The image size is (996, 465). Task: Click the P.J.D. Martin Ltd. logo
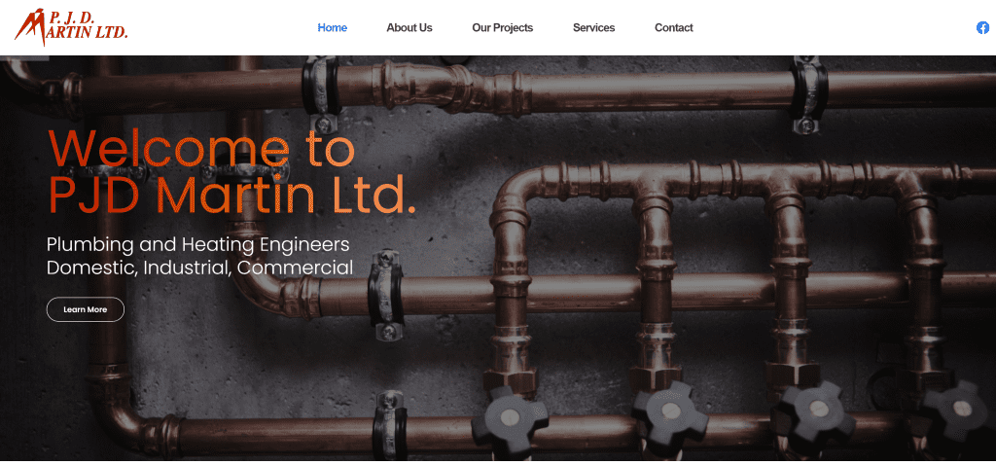(71, 27)
